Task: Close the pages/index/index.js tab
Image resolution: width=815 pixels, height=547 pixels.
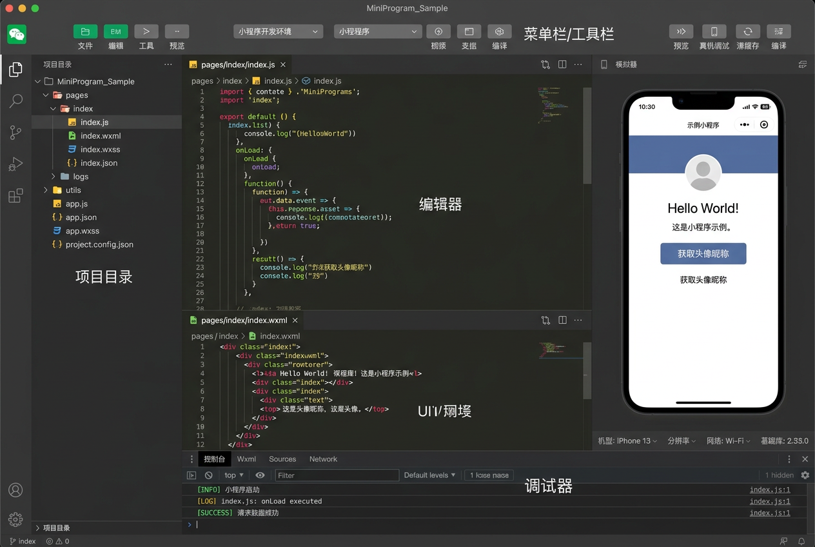Action: [282, 65]
